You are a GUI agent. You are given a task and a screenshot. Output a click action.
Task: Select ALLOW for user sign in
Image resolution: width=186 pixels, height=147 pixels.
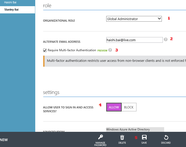pyautogui.click(x=114, y=107)
